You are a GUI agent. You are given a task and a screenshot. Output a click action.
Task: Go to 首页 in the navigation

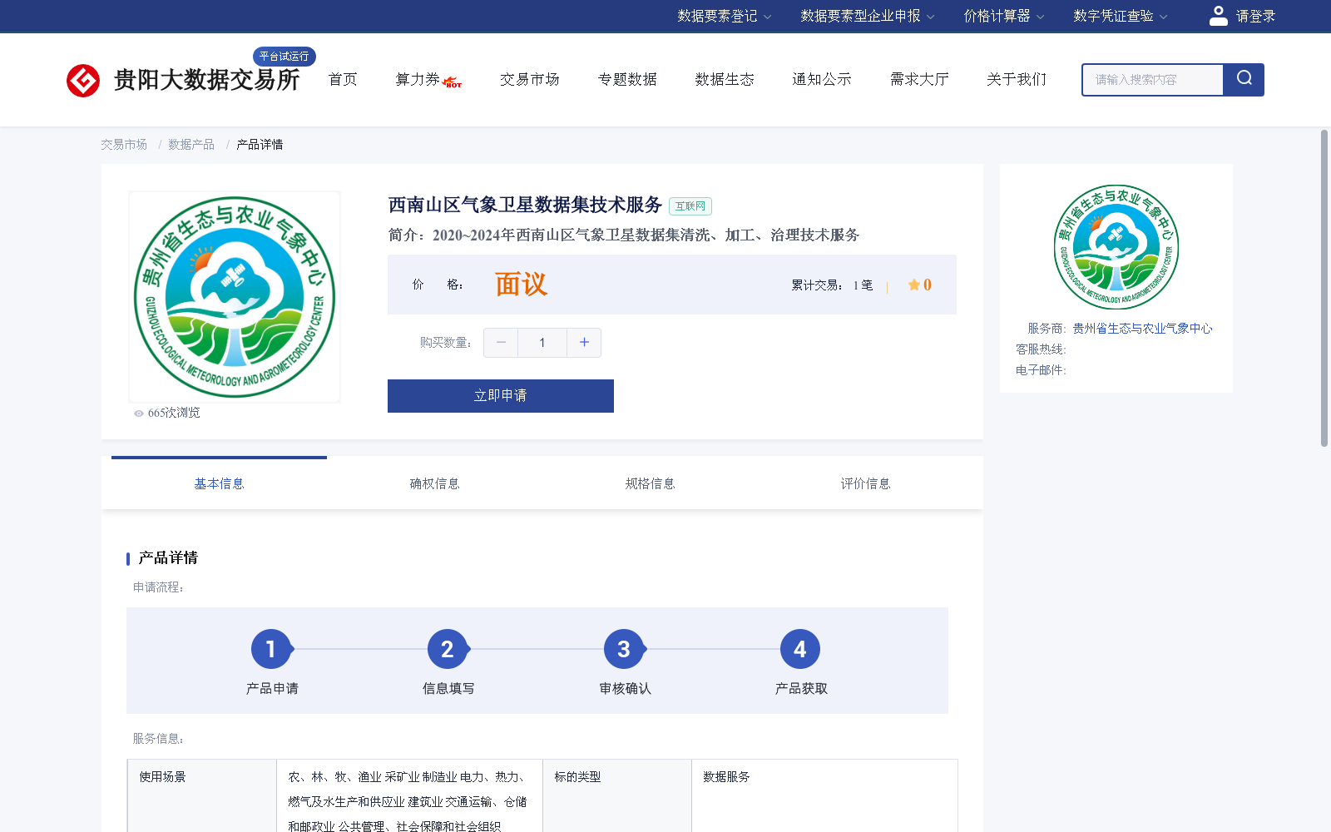click(x=343, y=80)
